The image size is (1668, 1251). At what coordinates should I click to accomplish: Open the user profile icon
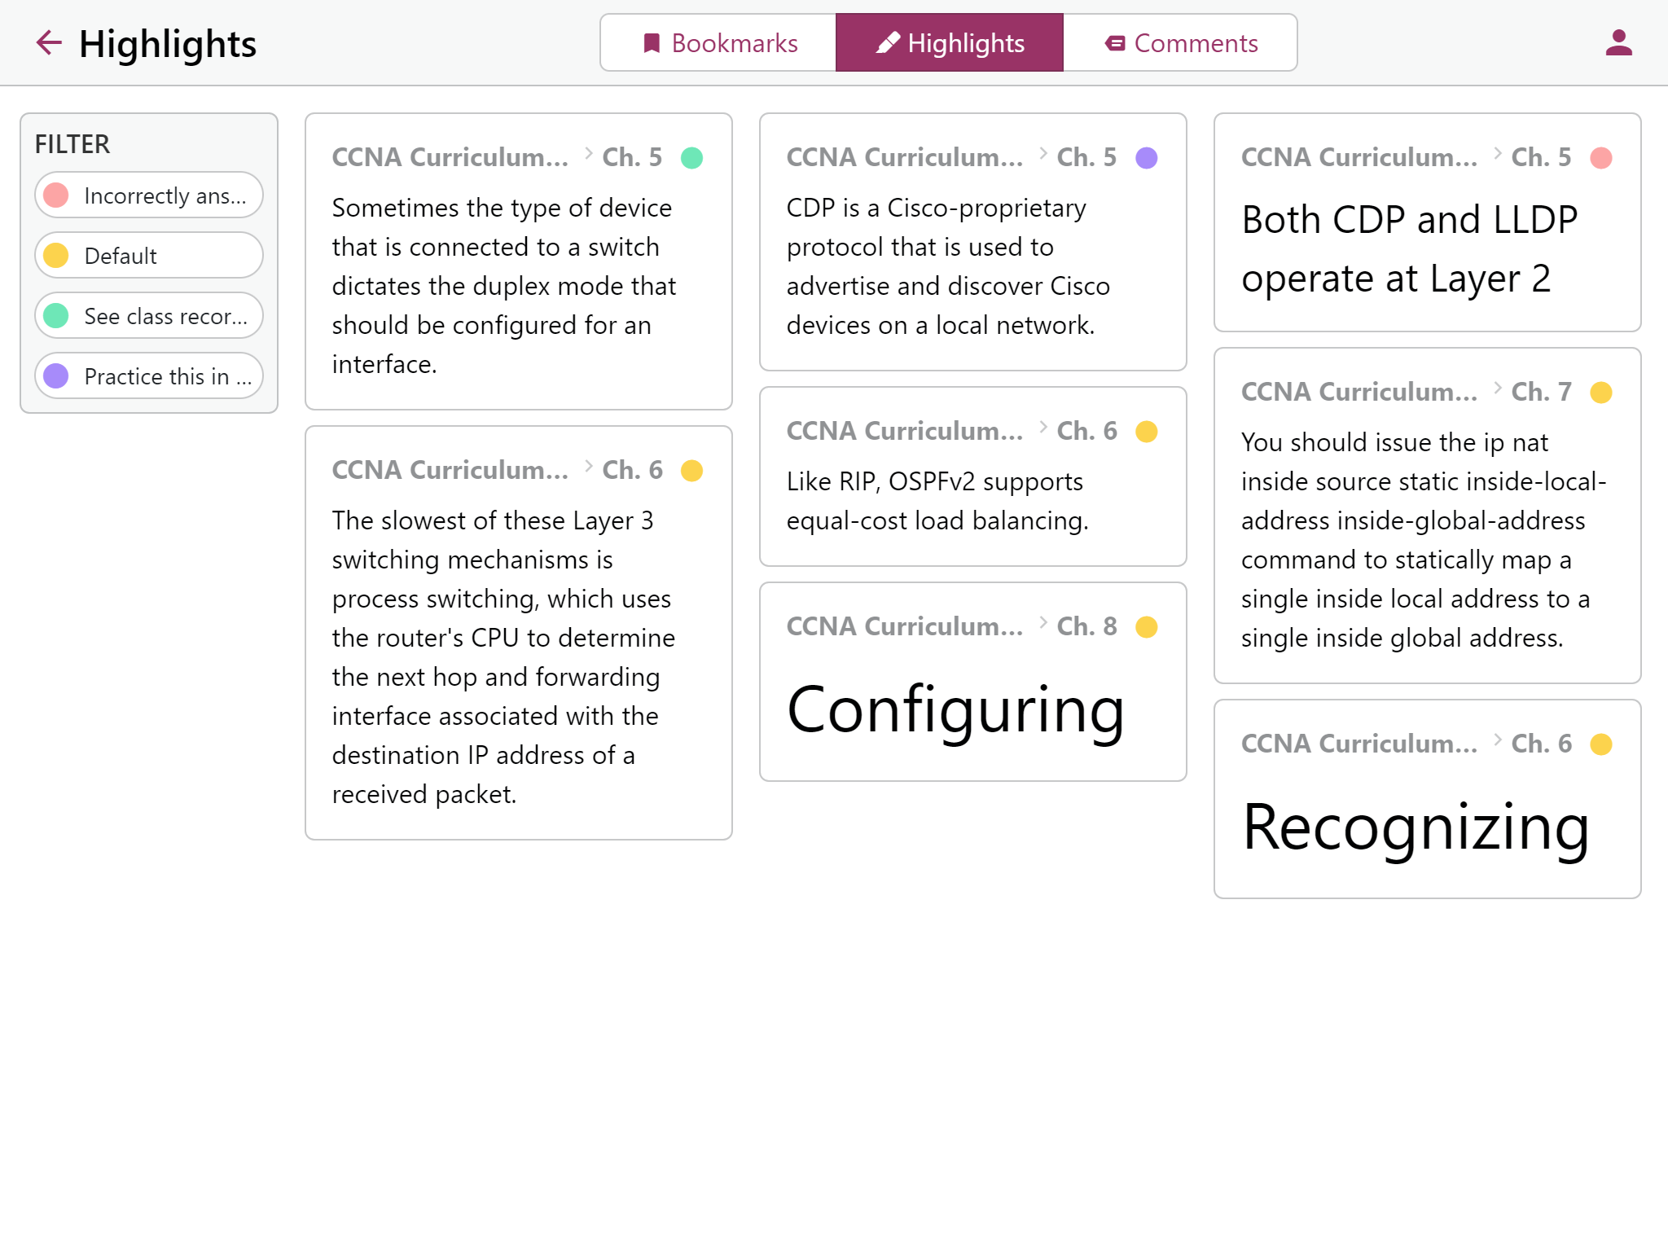(x=1618, y=43)
